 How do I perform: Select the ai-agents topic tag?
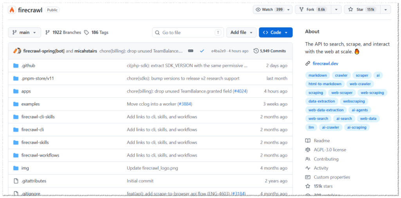click(x=359, y=110)
